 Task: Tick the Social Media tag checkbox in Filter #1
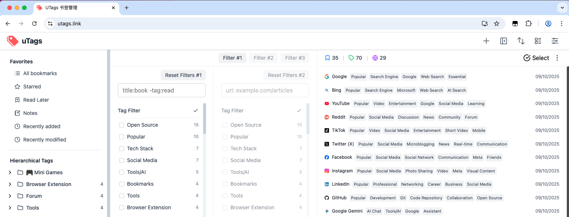pyautogui.click(x=121, y=160)
